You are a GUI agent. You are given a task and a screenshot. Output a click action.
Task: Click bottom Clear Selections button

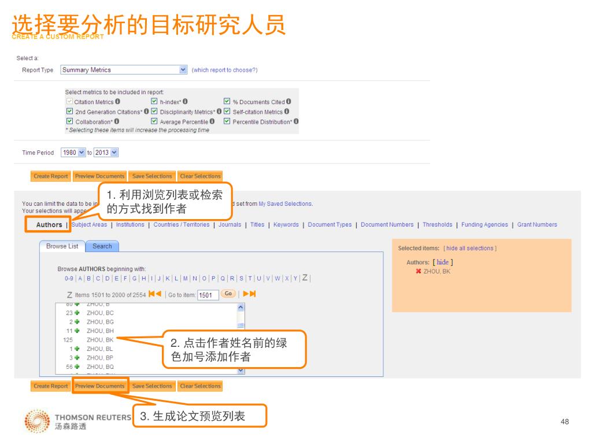click(x=200, y=386)
